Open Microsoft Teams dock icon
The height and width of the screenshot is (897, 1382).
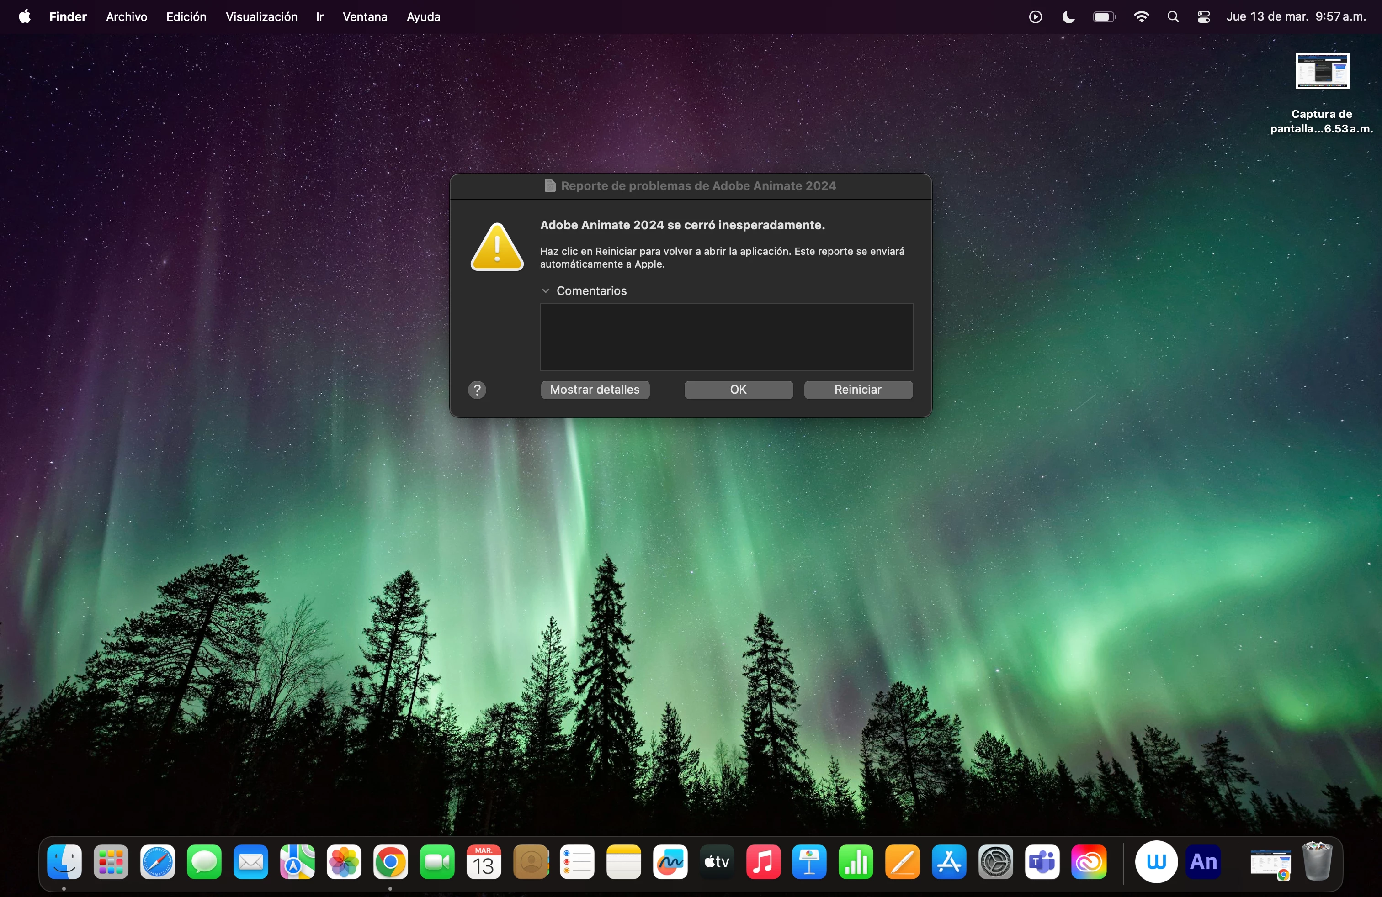point(1042,862)
